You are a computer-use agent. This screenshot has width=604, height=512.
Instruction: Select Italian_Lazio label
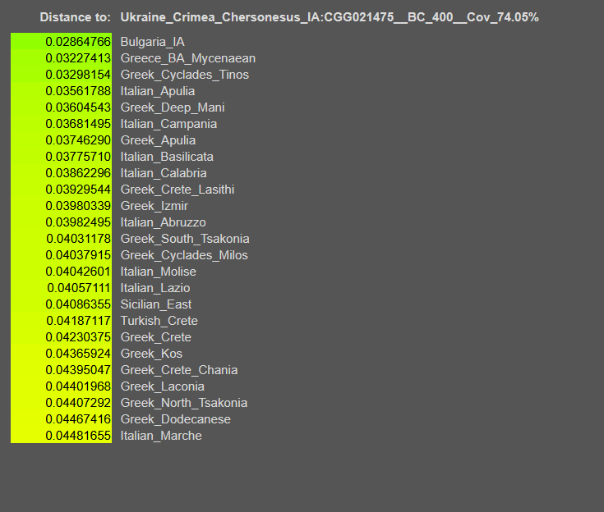pos(155,288)
